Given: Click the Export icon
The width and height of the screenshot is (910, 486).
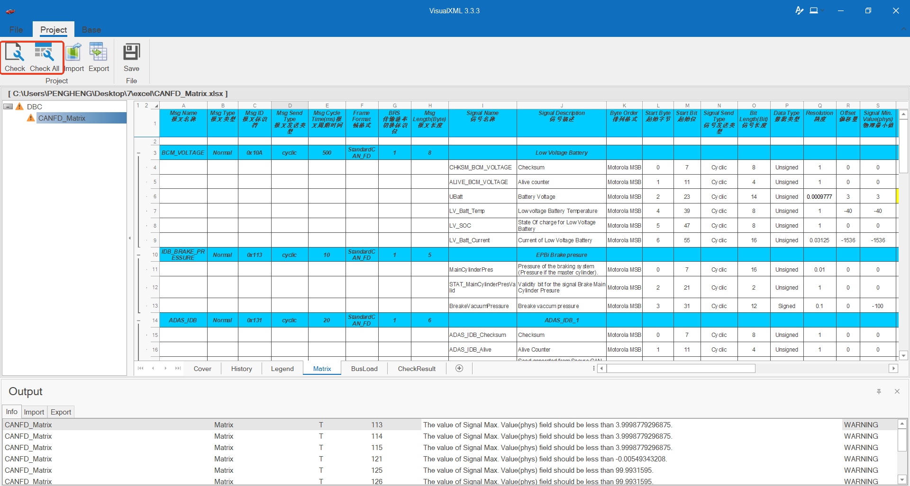Looking at the screenshot, I should tap(99, 53).
